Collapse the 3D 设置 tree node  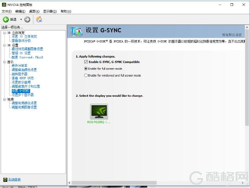(x=4, y=45)
